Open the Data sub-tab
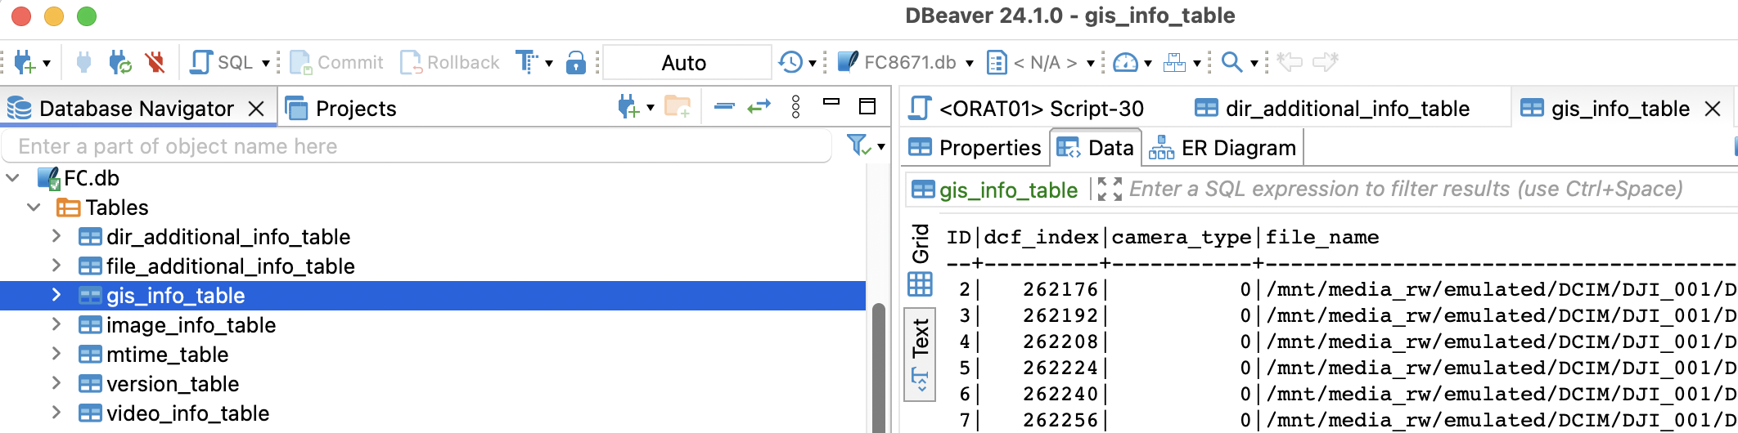 click(x=1095, y=148)
